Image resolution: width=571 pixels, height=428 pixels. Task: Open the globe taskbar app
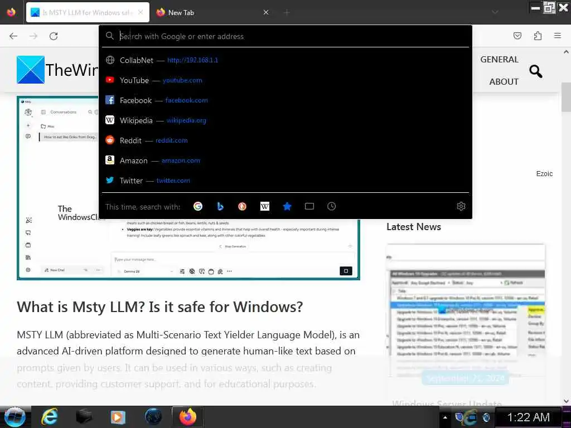pos(153,417)
